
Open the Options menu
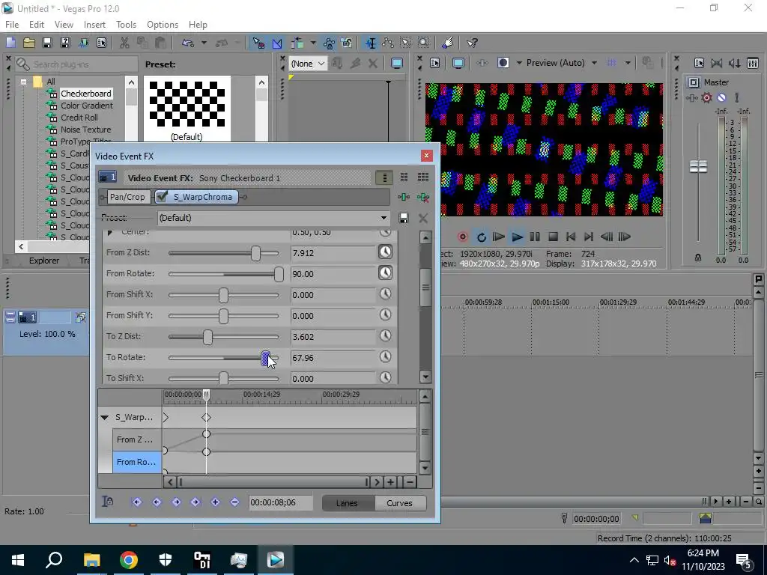click(163, 25)
